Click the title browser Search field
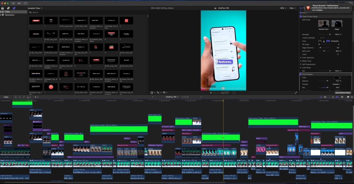The image size is (354, 184). tap(88, 12)
